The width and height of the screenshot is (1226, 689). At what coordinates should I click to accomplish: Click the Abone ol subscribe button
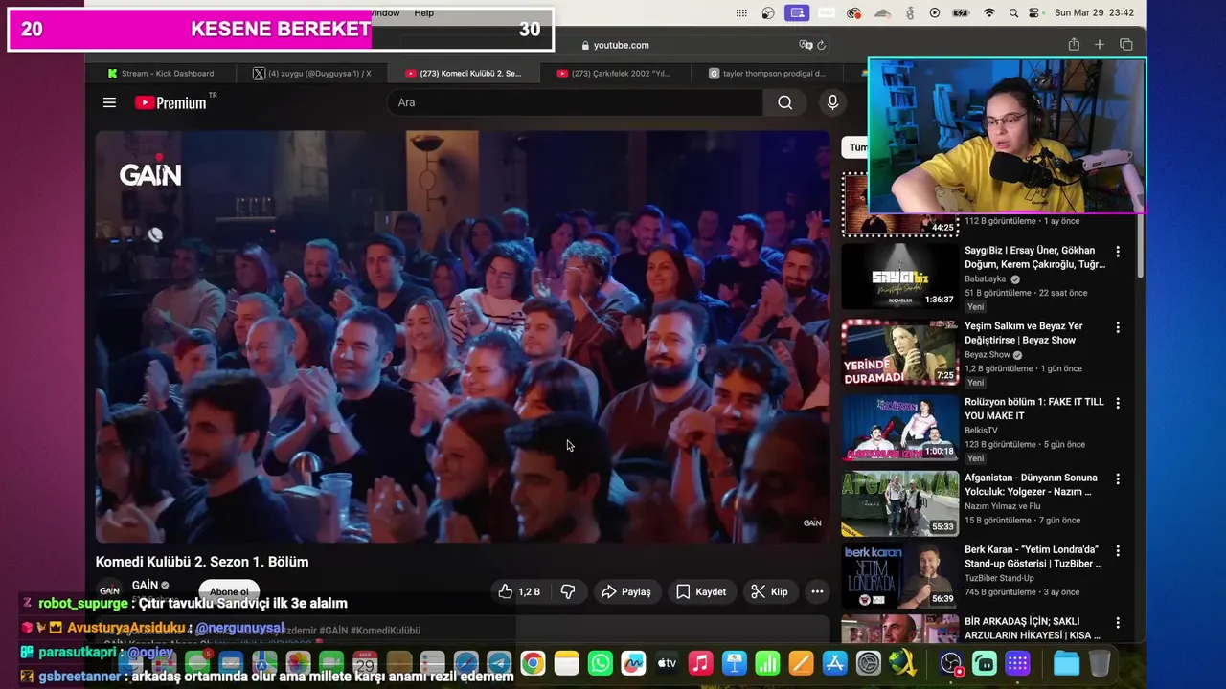point(229,591)
